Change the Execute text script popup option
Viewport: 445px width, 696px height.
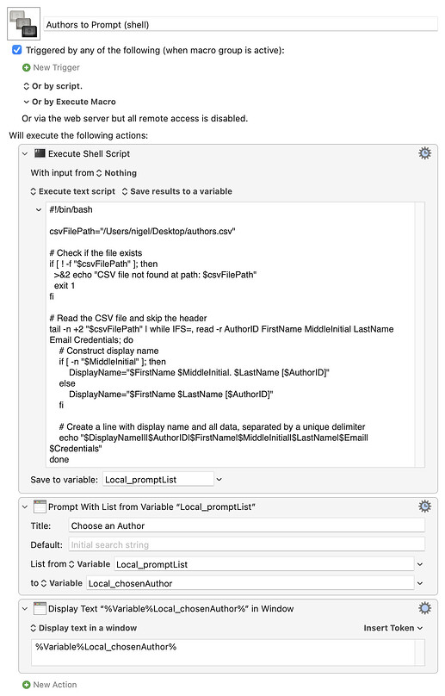click(73, 191)
